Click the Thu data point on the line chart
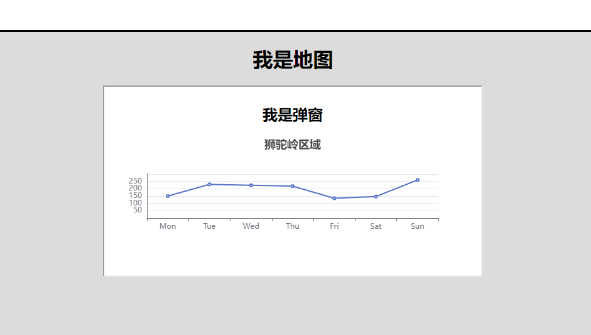This screenshot has height=335, width=591. pyautogui.click(x=293, y=186)
